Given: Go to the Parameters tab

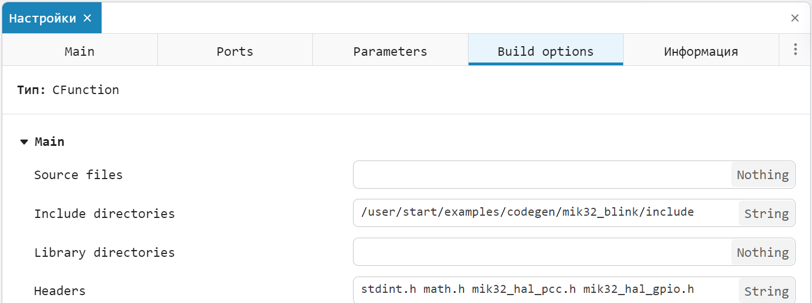Looking at the screenshot, I should tap(390, 51).
